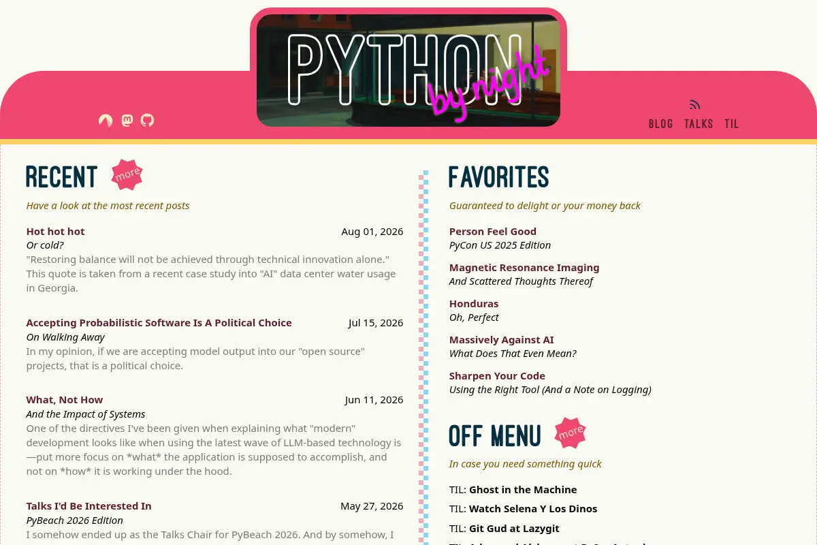Click the 'Off Menu' section heading
The width and height of the screenshot is (817, 545).
point(495,436)
